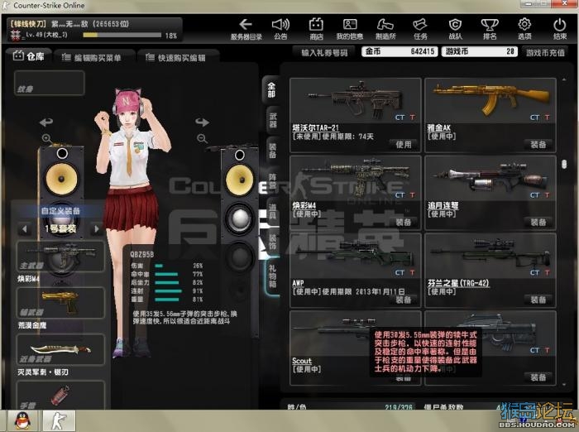Click 装备 for 芬兰之星 (TRG-42)
Image resolution: width=579 pixels, height=432 pixels.
538,300
